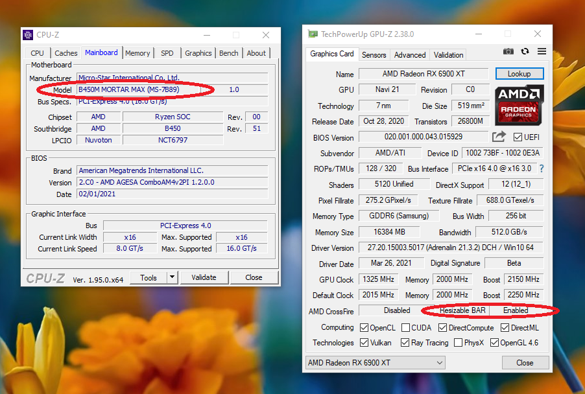Toggle the PhysX checkbox
Viewport: 585px width, 394px height.
coord(458,342)
